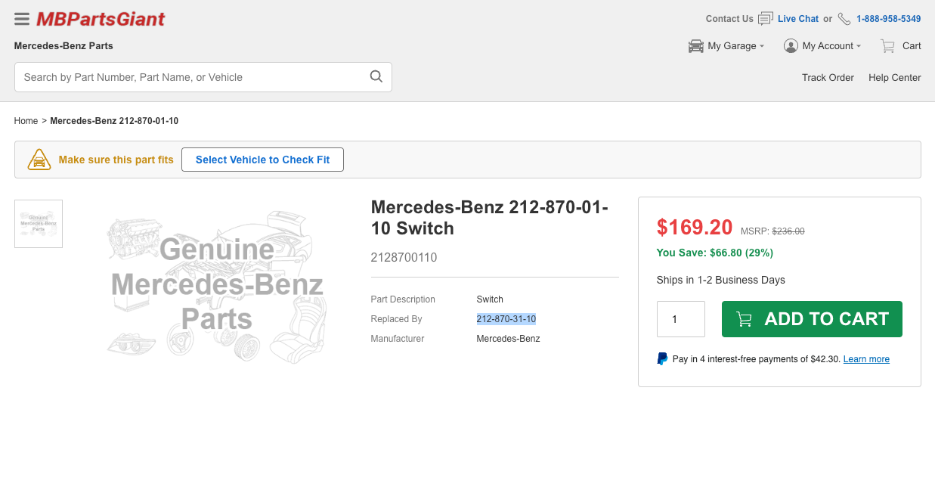Click the $169.20 price text

coord(695,228)
